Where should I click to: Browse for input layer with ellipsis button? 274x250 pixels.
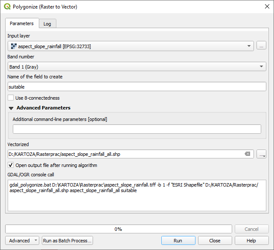coord(261,46)
